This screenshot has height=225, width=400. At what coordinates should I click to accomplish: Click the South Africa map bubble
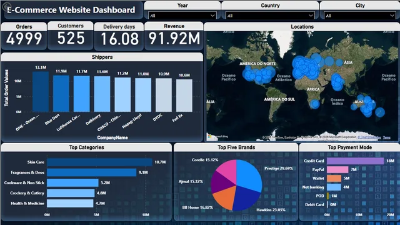pos(315,104)
